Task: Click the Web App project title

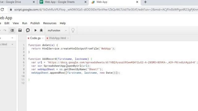Action: click(6, 18)
